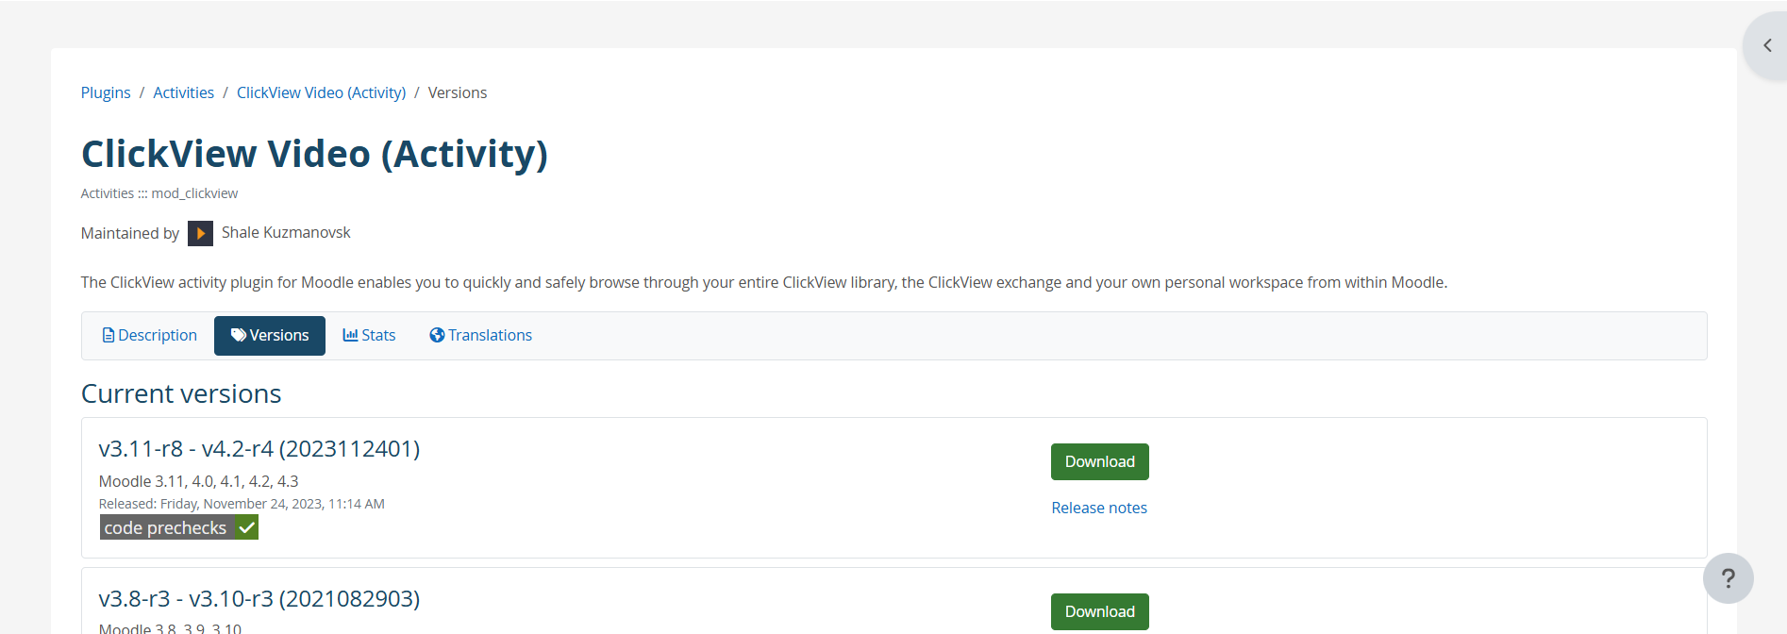Open the Stats tab

[369, 336]
